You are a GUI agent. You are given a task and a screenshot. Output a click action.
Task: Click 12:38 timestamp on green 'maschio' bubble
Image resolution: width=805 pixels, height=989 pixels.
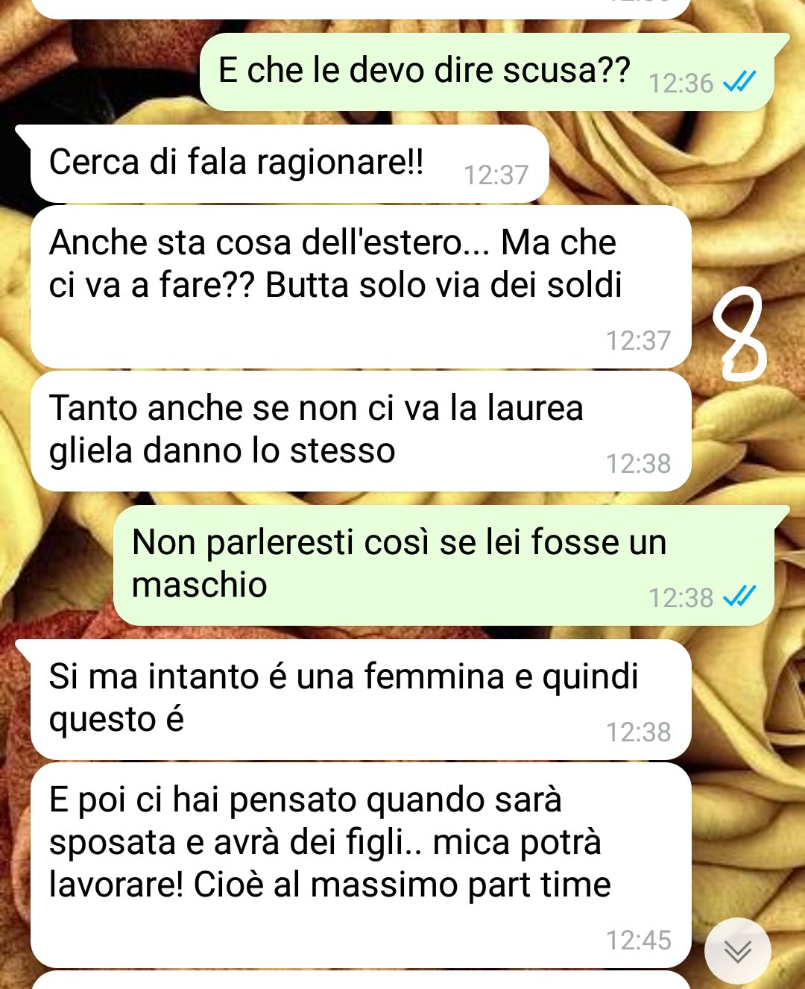pyautogui.click(x=681, y=597)
